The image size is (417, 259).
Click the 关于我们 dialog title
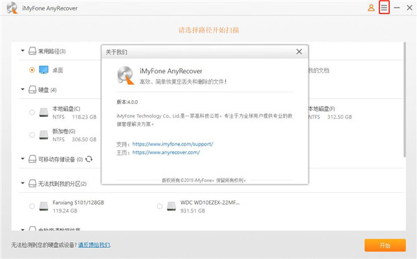coord(117,52)
